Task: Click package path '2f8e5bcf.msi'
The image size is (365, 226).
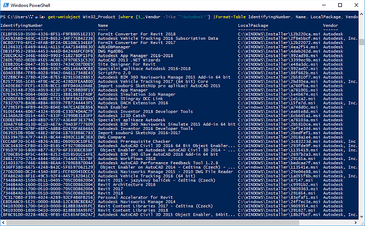Action: coord(279,38)
